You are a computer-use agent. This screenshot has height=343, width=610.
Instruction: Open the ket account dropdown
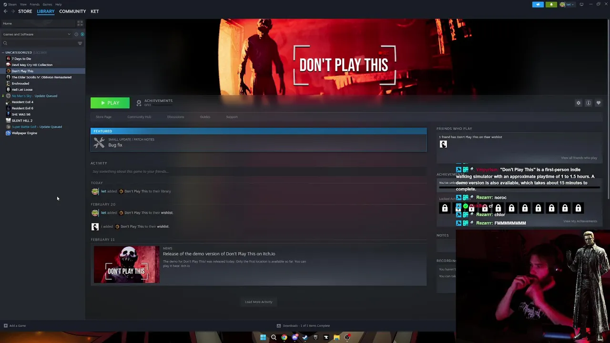point(567,4)
